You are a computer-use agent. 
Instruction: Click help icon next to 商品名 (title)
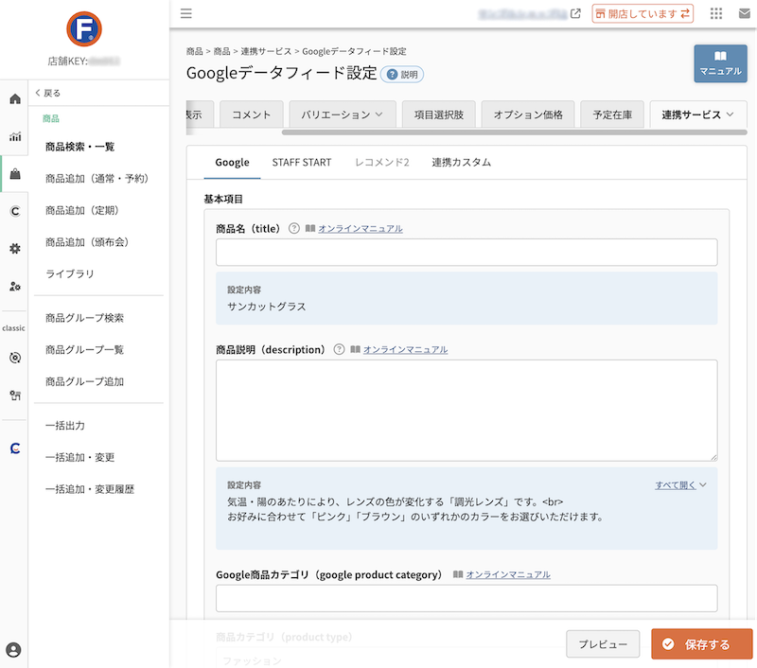click(294, 228)
